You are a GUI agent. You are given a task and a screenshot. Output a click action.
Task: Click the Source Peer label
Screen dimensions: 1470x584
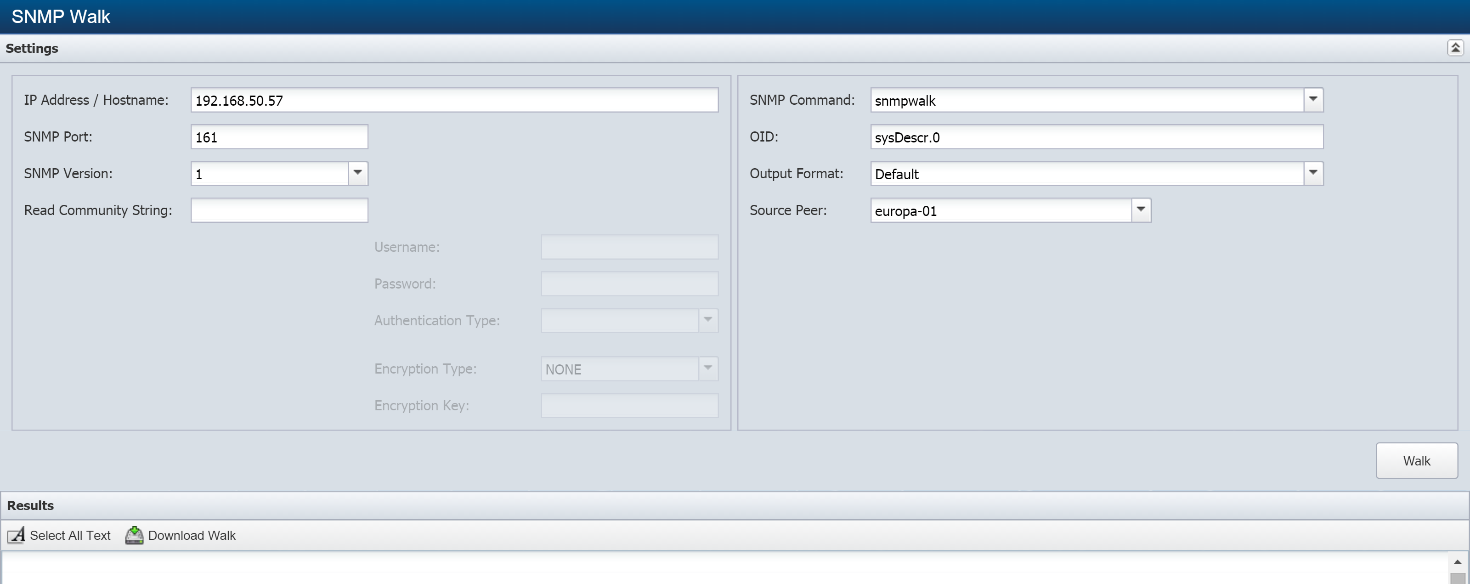[x=787, y=210]
